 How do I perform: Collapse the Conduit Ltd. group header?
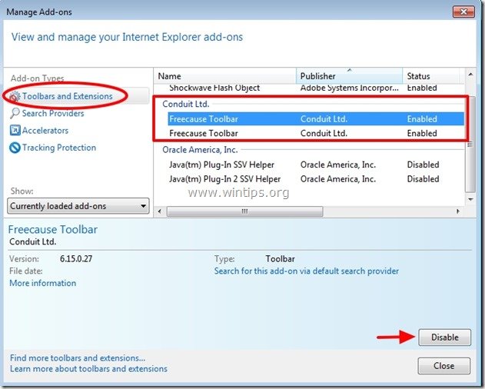coord(185,104)
